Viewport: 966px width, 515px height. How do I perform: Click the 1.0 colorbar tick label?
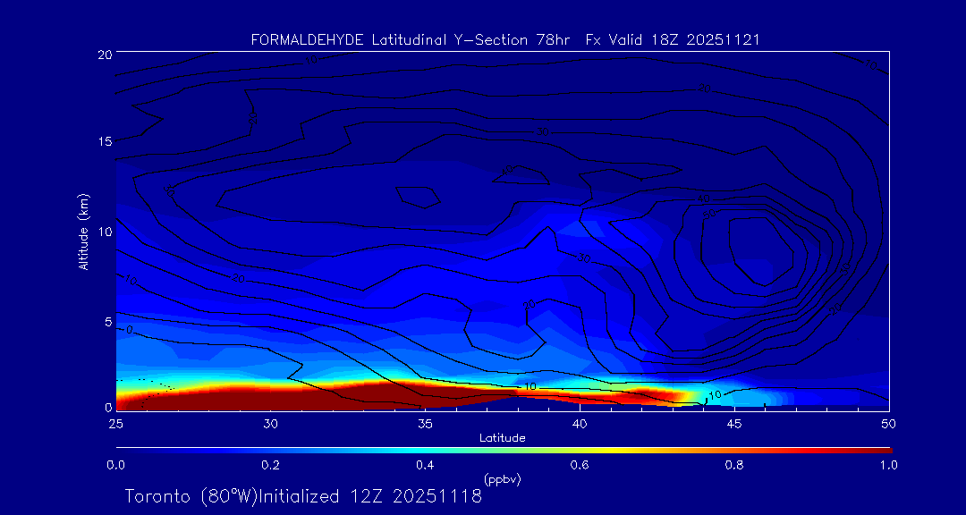[x=889, y=465]
